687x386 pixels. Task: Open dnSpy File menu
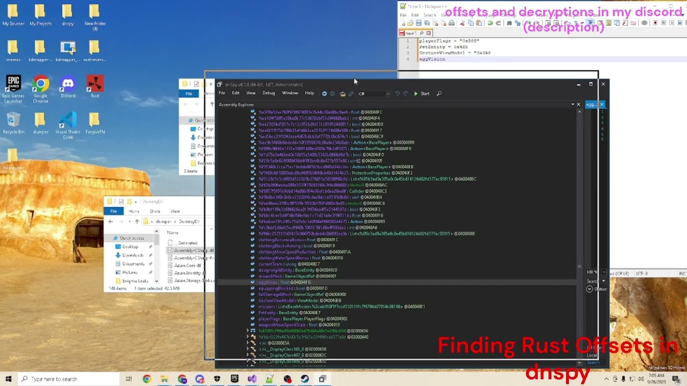(222, 93)
